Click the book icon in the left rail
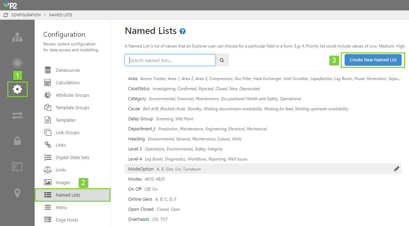This screenshot has width=409, height=226. click(17, 167)
